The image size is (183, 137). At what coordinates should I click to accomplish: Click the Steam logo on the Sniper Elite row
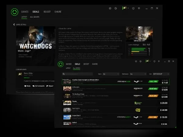tap(138, 117)
